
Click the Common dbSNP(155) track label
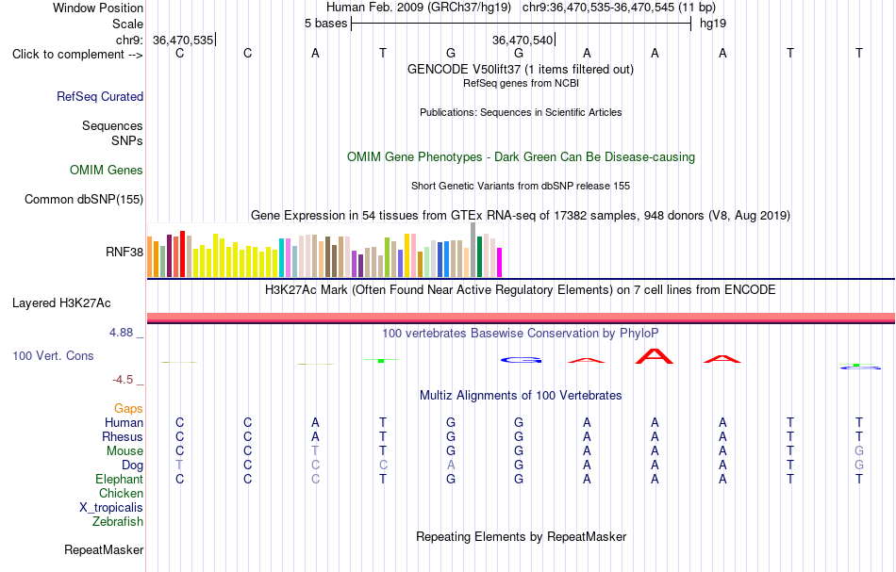coord(84,199)
